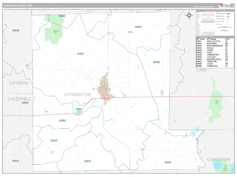Click the TRENTON row in ZIP index
The image size is (237, 177).
coord(212,62)
